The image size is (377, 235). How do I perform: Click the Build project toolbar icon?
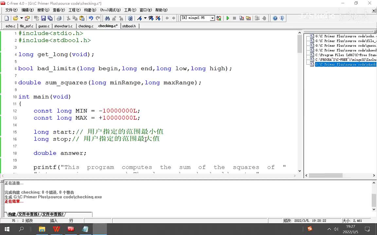(248, 18)
